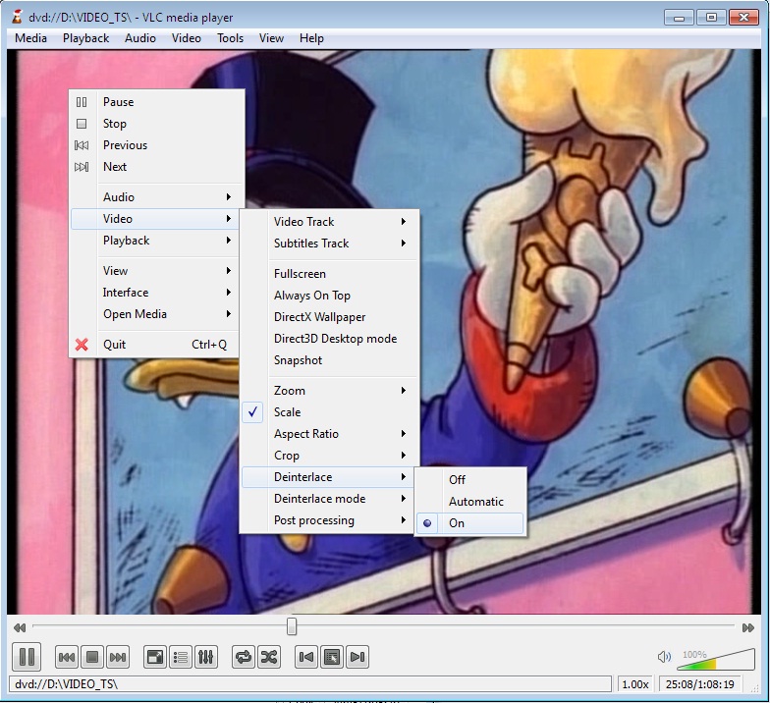Expand the Aspect Ratio submenu
The height and width of the screenshot is (703, 770).
[330, 434]
